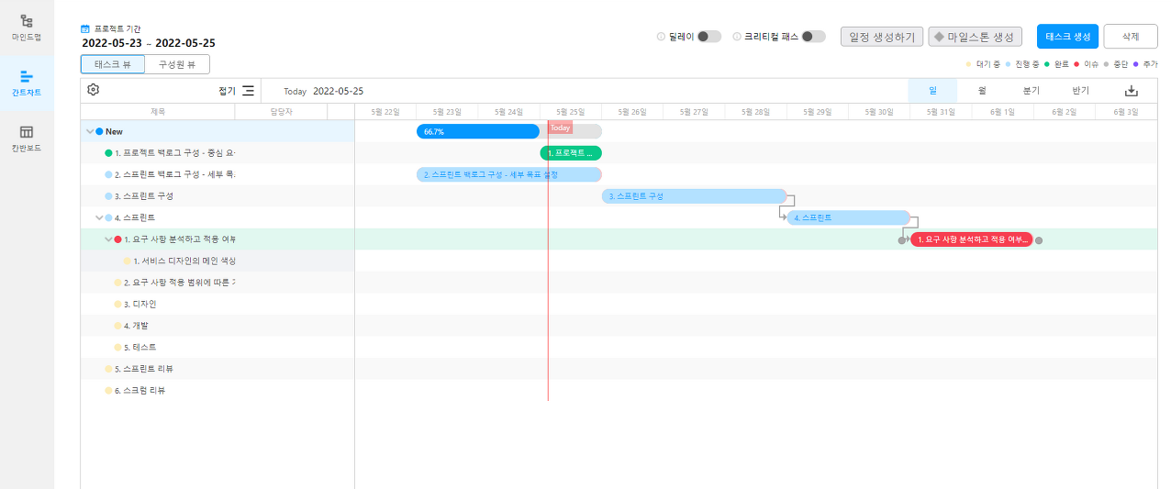
Task: Click the 태스크 생성 button
Action: pos(1067,37)
